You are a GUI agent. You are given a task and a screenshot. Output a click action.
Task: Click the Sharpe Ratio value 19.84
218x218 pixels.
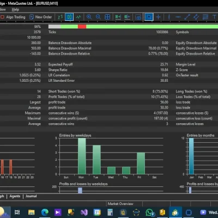click(x=164, y=70)
